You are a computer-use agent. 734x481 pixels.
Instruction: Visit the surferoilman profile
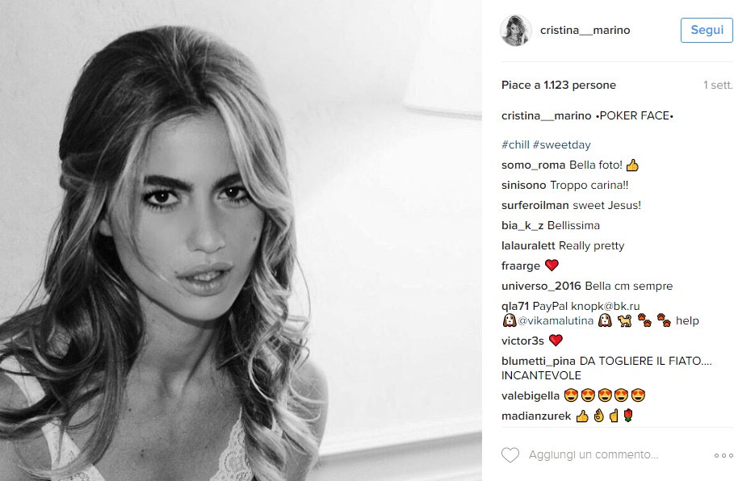pyautogui.click(x=535, y=206)
